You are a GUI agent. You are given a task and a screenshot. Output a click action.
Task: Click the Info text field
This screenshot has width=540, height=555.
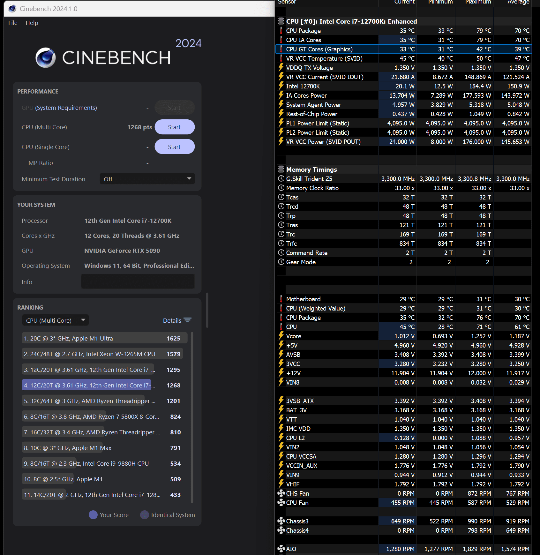point(138,281)
